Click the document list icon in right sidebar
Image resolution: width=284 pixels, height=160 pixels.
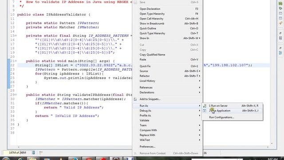point(280,38)
